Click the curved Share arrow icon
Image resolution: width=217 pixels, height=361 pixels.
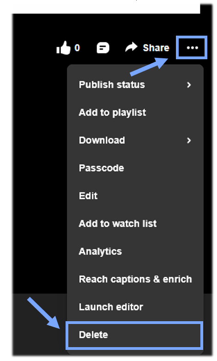[131, 47]
